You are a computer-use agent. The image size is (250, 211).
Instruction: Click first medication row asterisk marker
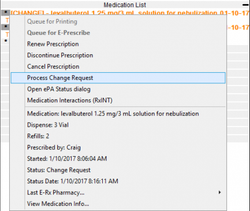pos(6,12)
